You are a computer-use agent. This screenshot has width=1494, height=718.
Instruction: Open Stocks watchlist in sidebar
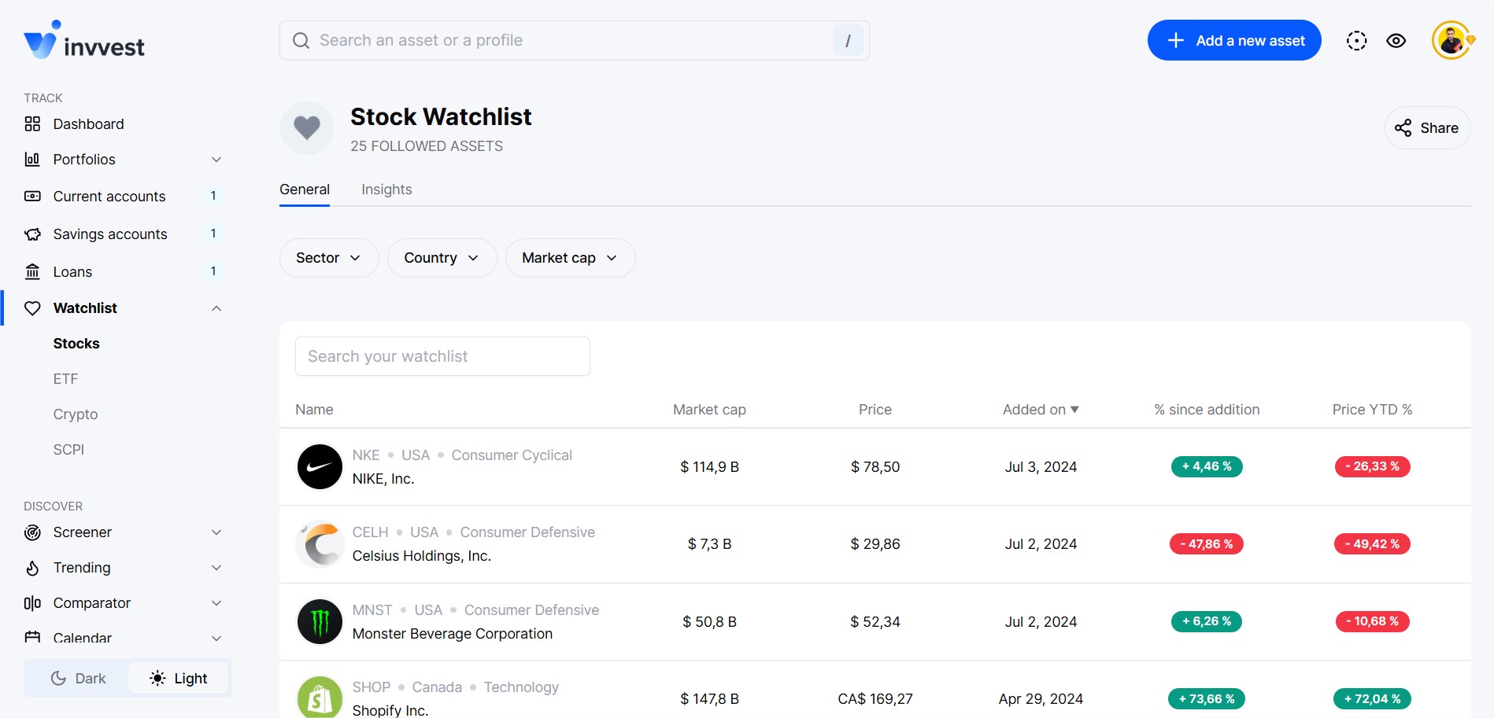tap(76, 344)
